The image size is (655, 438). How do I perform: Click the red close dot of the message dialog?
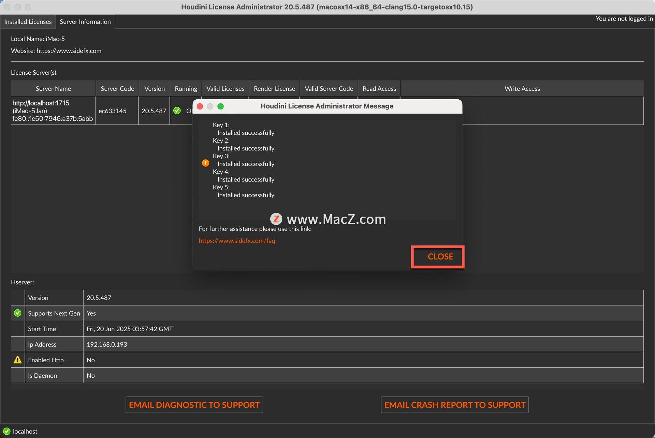tap(200, 106)
